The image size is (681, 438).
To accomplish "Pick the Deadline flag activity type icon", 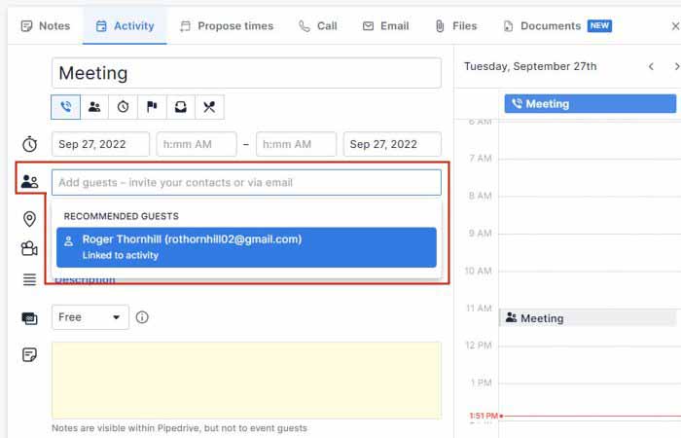I will pyautogui.click(x=152, y=107).
